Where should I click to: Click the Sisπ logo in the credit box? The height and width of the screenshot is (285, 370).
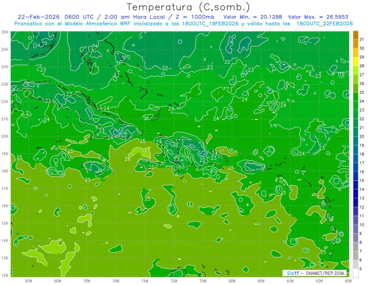tap(293, 273)
